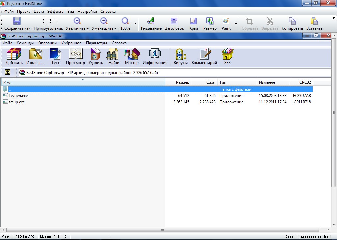The width and height of the screenshot is (337, 240).
Task: Select the setup.exe file row
Action: (157, 102)
